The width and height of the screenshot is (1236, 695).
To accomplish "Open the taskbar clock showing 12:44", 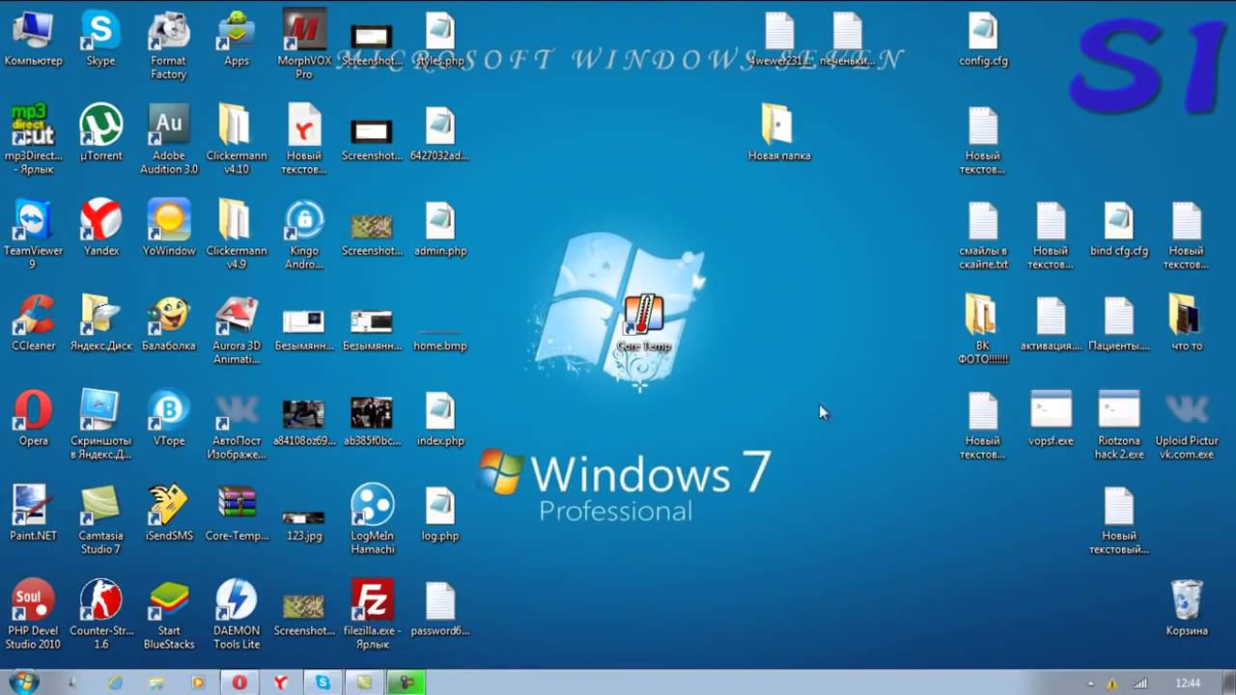I will click(x=1188, y=683).
